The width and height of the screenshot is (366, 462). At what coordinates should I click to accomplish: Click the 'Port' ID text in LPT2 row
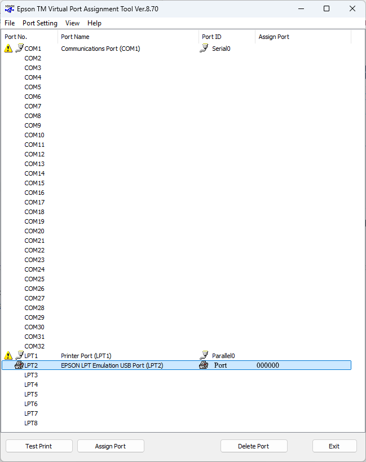[x=221, y=365]
